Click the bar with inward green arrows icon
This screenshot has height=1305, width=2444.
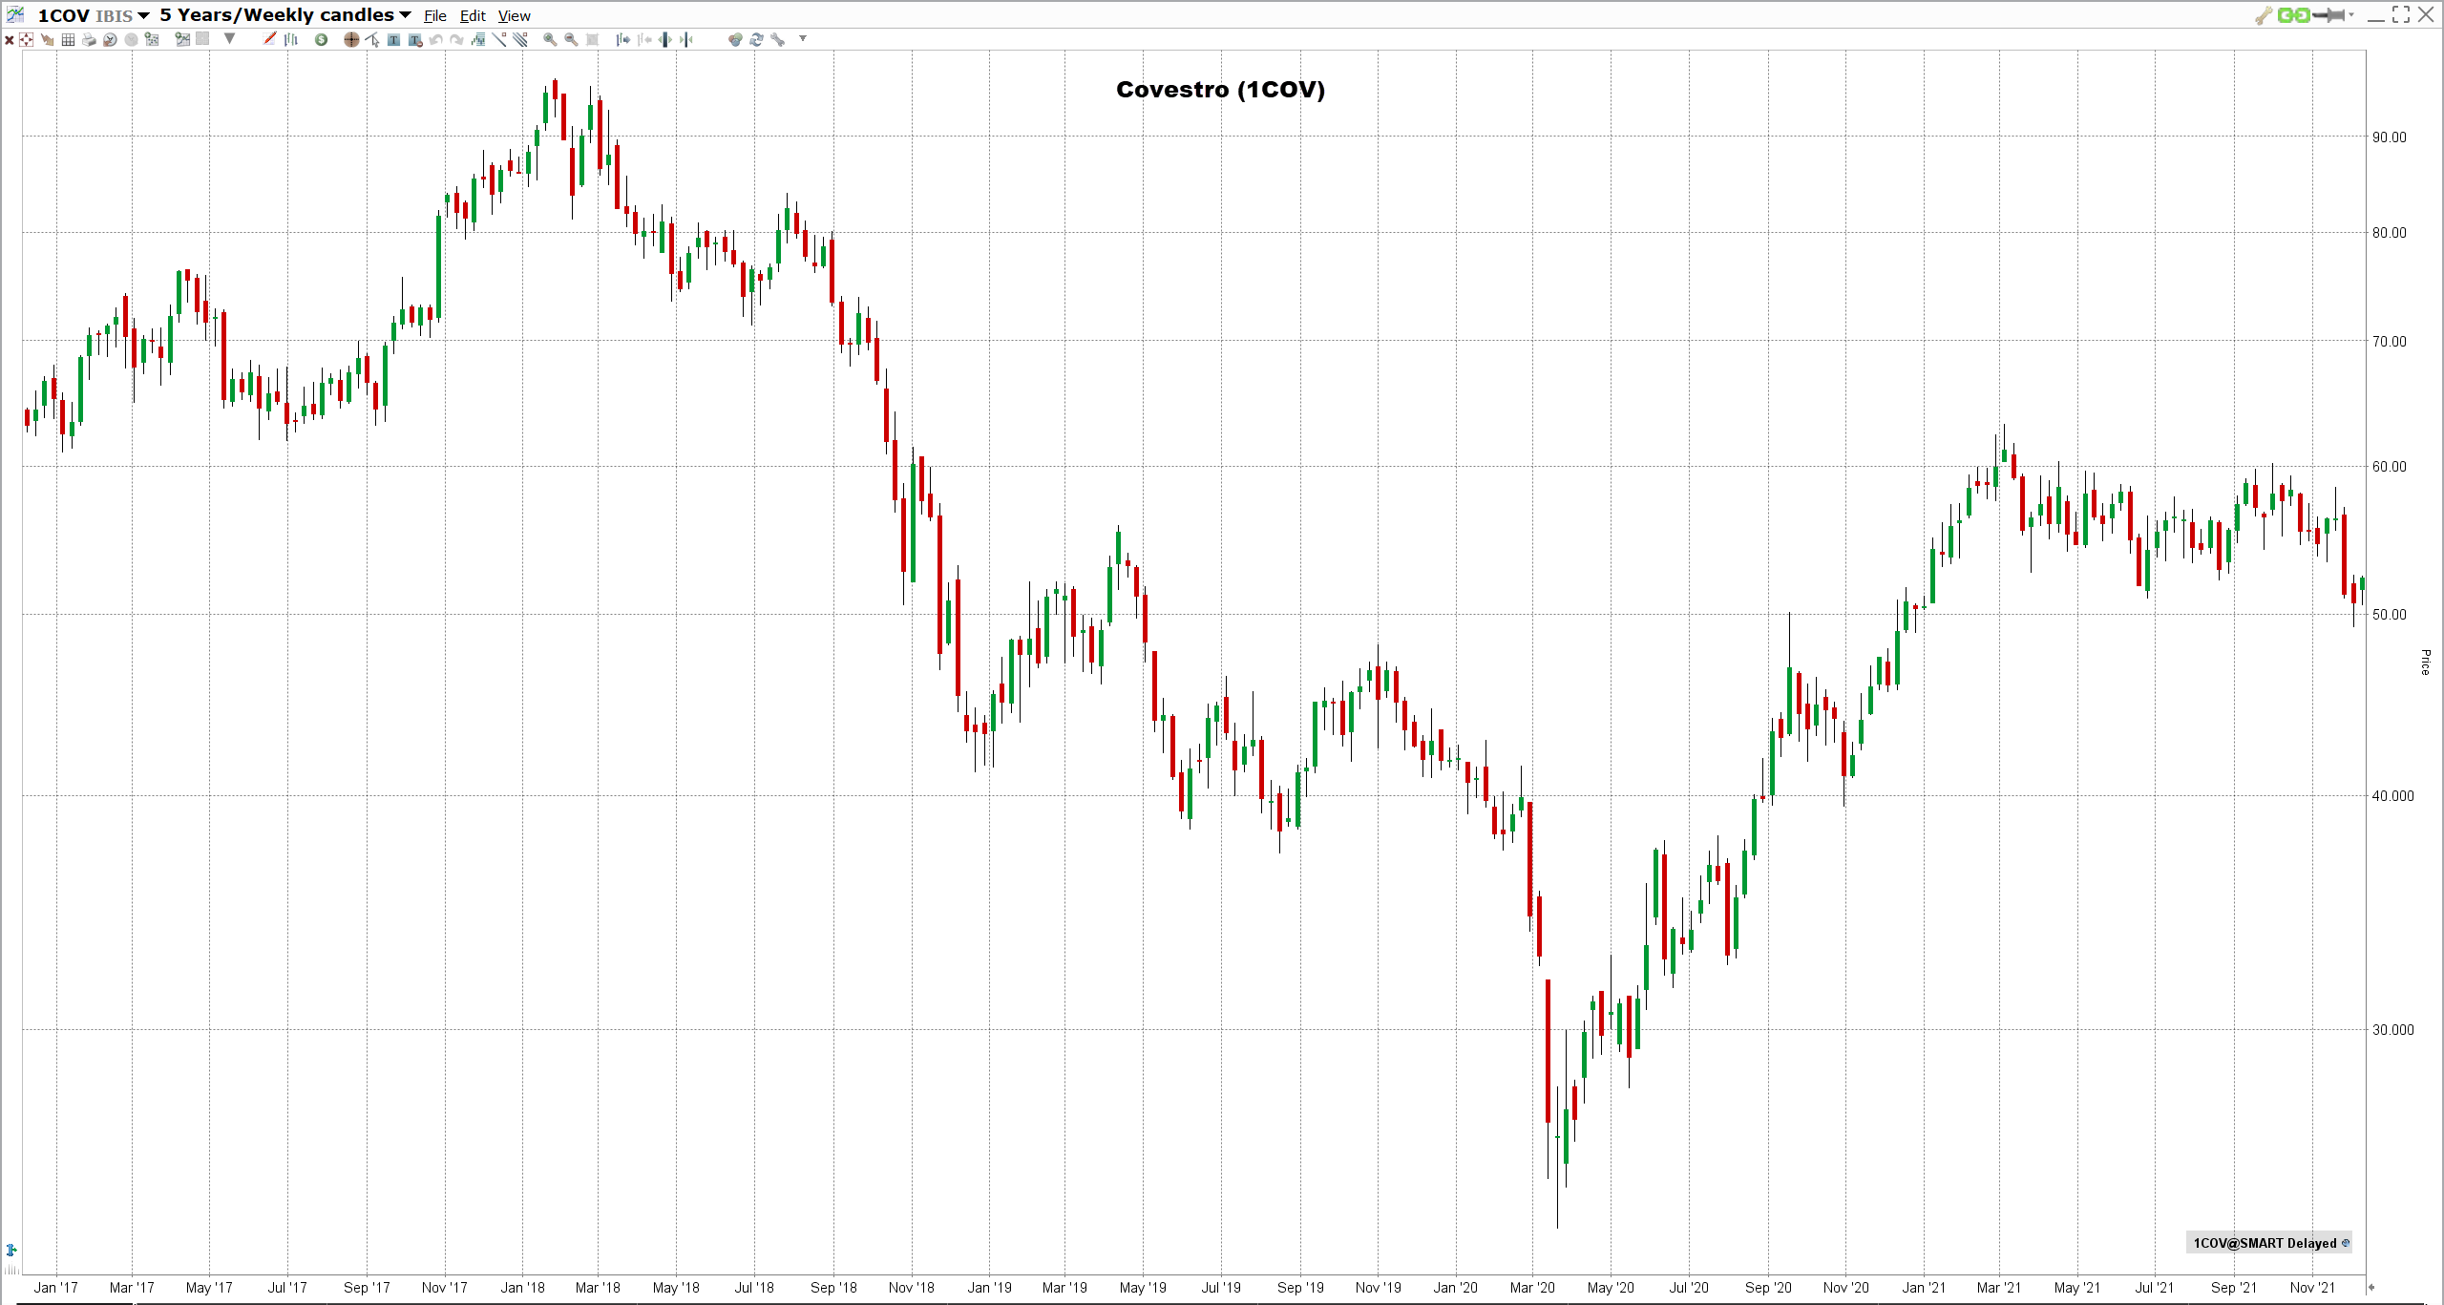[x=686, y=39]
